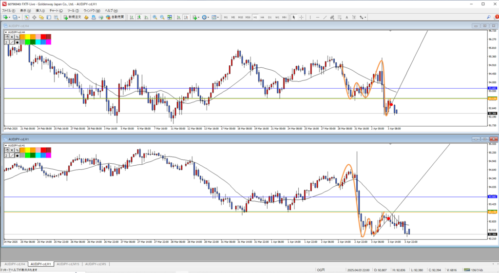The width and height of the screenshot is (499, 273).
Task: Select the M5 timeframe
Action: tap(233, 17)
